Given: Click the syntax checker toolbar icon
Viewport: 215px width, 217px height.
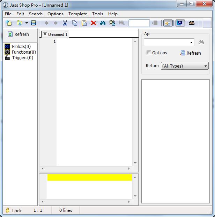Looking at the screenshot, I should click(192, 23).
